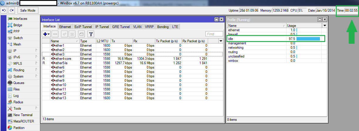Open New Terminal from sidebar

click(23, 115)
